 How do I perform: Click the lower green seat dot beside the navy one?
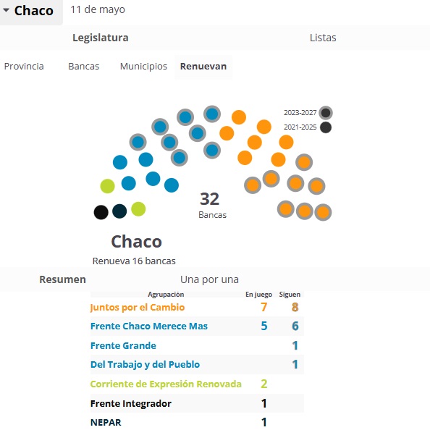pos(138,209)
